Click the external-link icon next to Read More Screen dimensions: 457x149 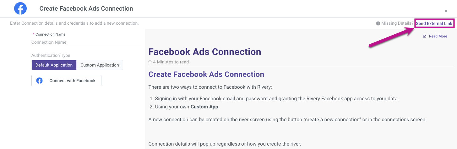coord(425,36)
